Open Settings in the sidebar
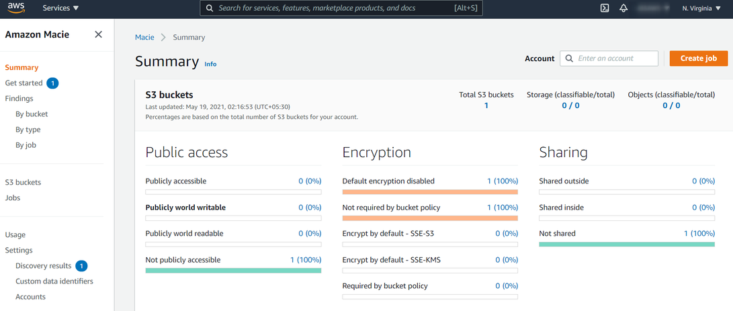Viewport: 733px width, 311px height. [19, 250]
